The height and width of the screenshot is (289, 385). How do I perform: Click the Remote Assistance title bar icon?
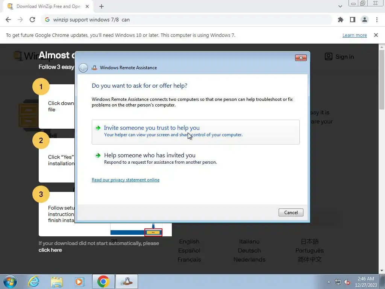click(94, 68)
